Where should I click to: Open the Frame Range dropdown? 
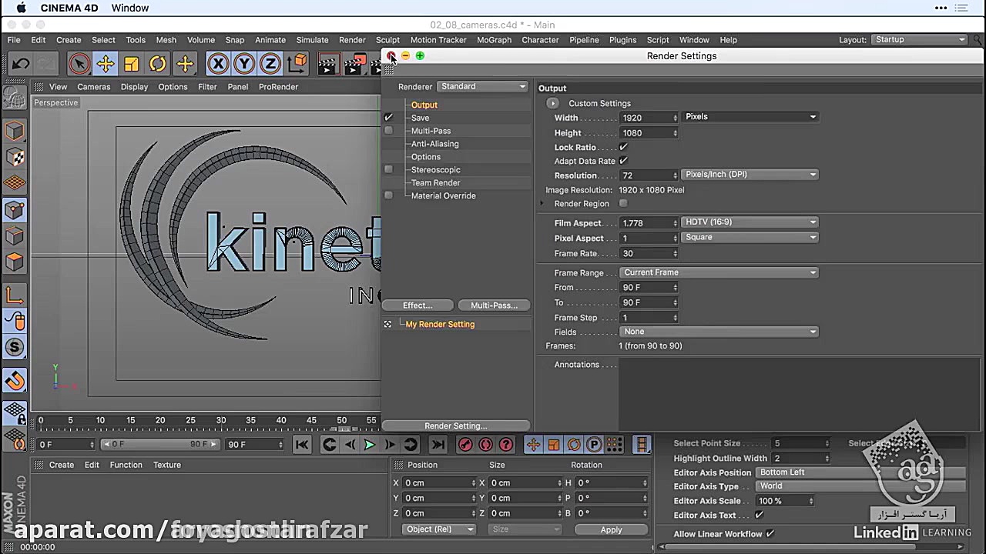click(719, 272)
